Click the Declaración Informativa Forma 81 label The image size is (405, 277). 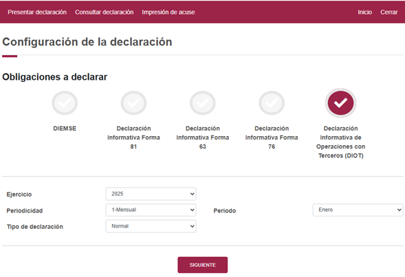[133, 137]
